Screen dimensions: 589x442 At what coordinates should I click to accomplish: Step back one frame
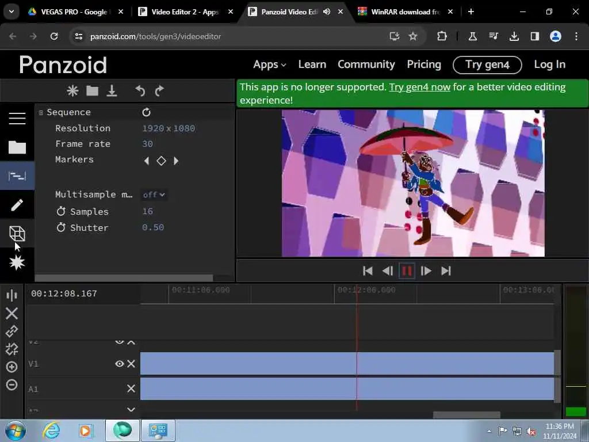pos(387,270)
